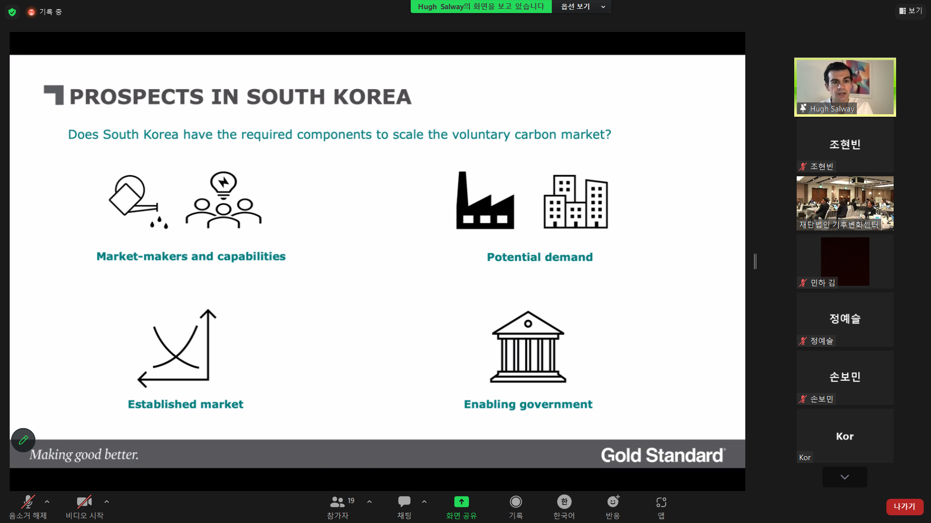This screenshot has height=523, width=931.
Task: Unmute the microphone
Action: 28,502
